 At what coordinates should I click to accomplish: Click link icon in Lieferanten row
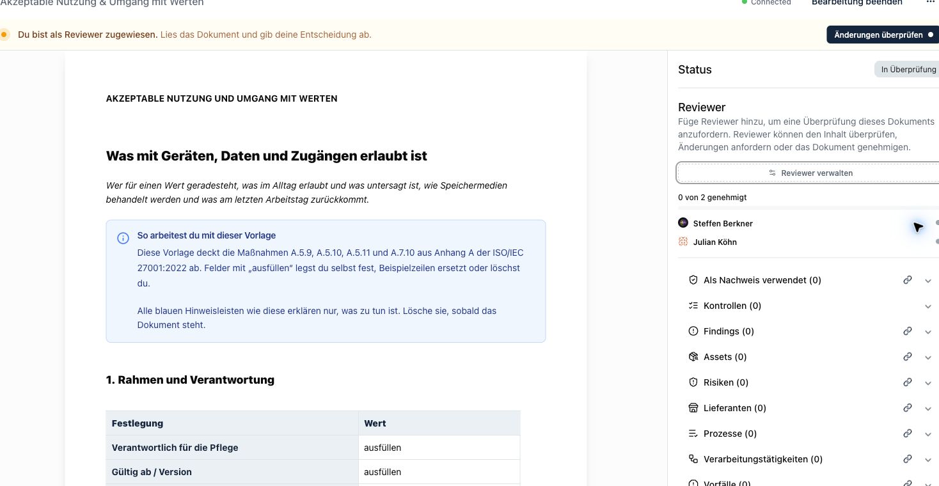[x=907, y=408]
